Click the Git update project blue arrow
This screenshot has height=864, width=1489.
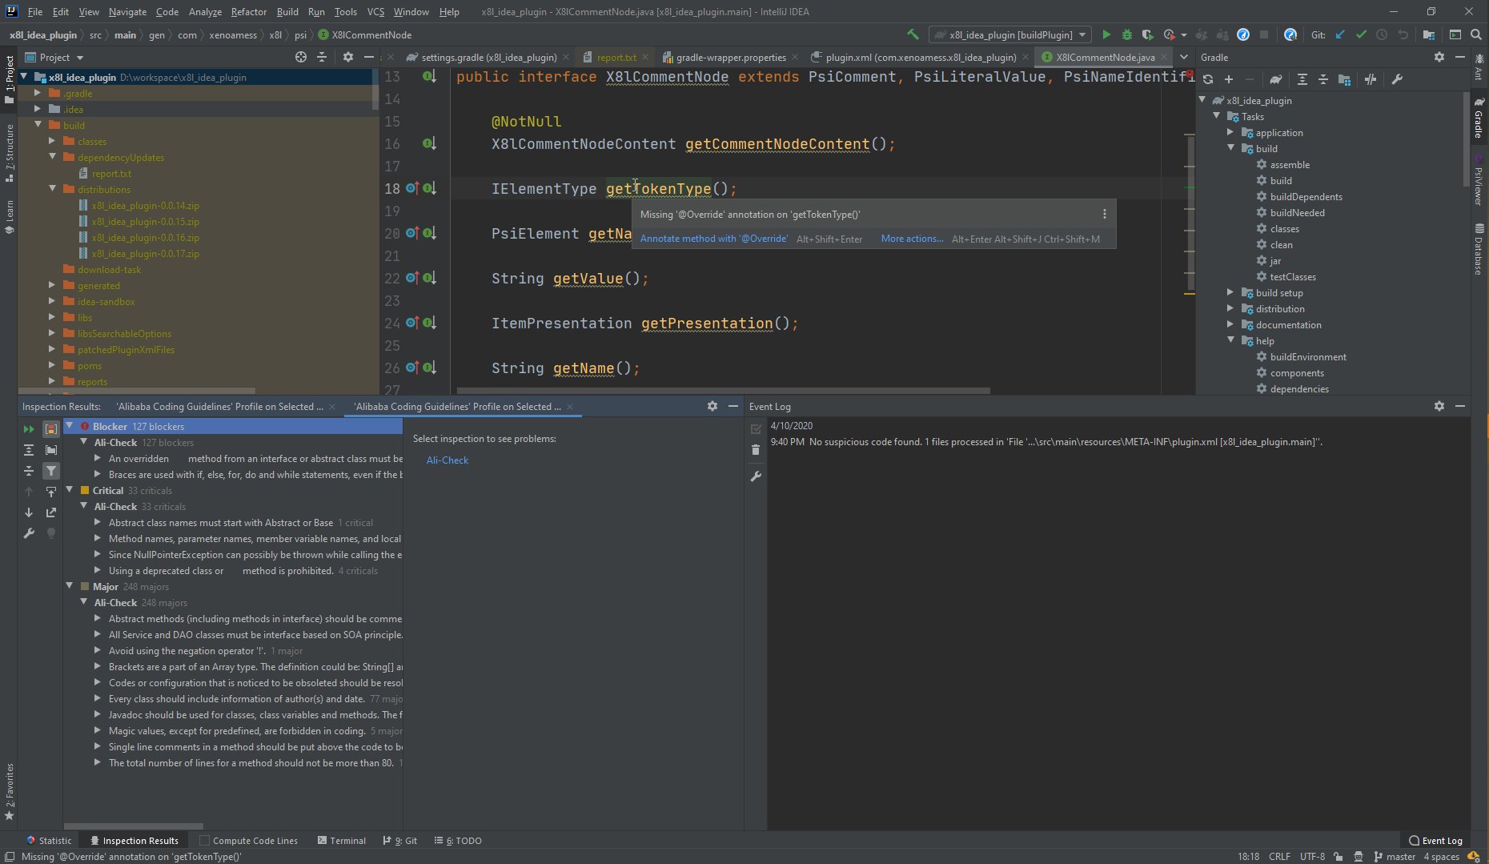pyautogui.click(x=1340, y=34)
